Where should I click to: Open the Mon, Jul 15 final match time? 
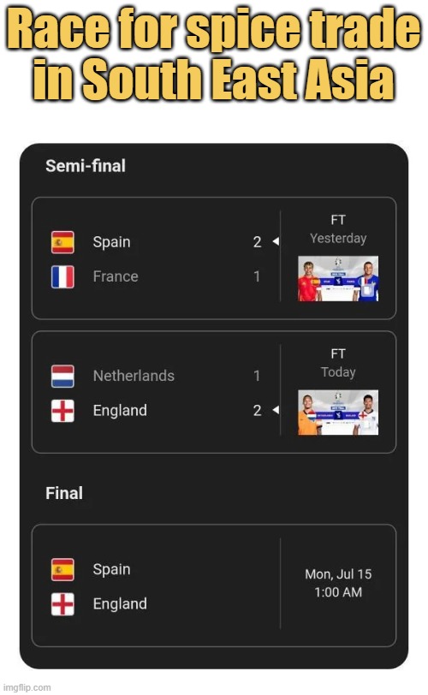tap(338, 584)
